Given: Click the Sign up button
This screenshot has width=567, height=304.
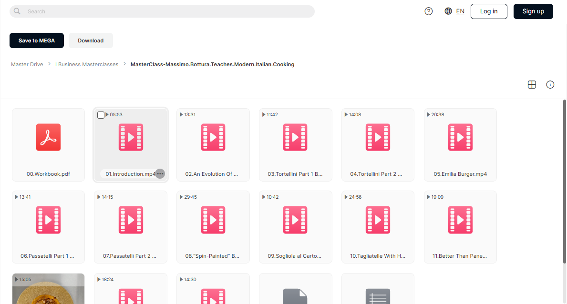Looking at the screenshot, I should [x=533, y=11].
